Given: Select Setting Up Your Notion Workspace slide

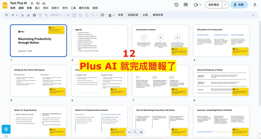Looking at the screenshot, I should [38, 81].
